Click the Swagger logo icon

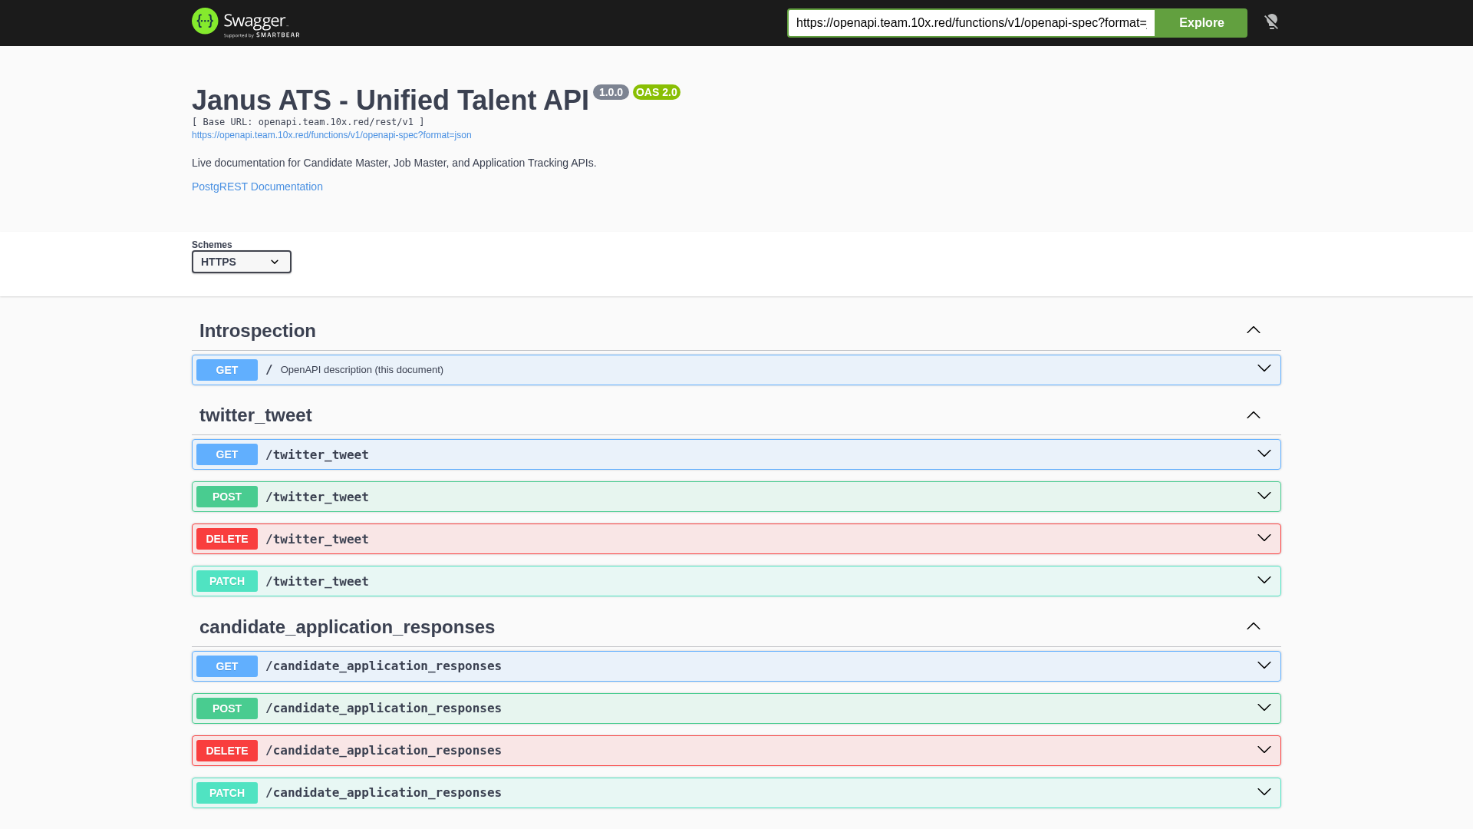pyautogui.click(x=206, y=21)
